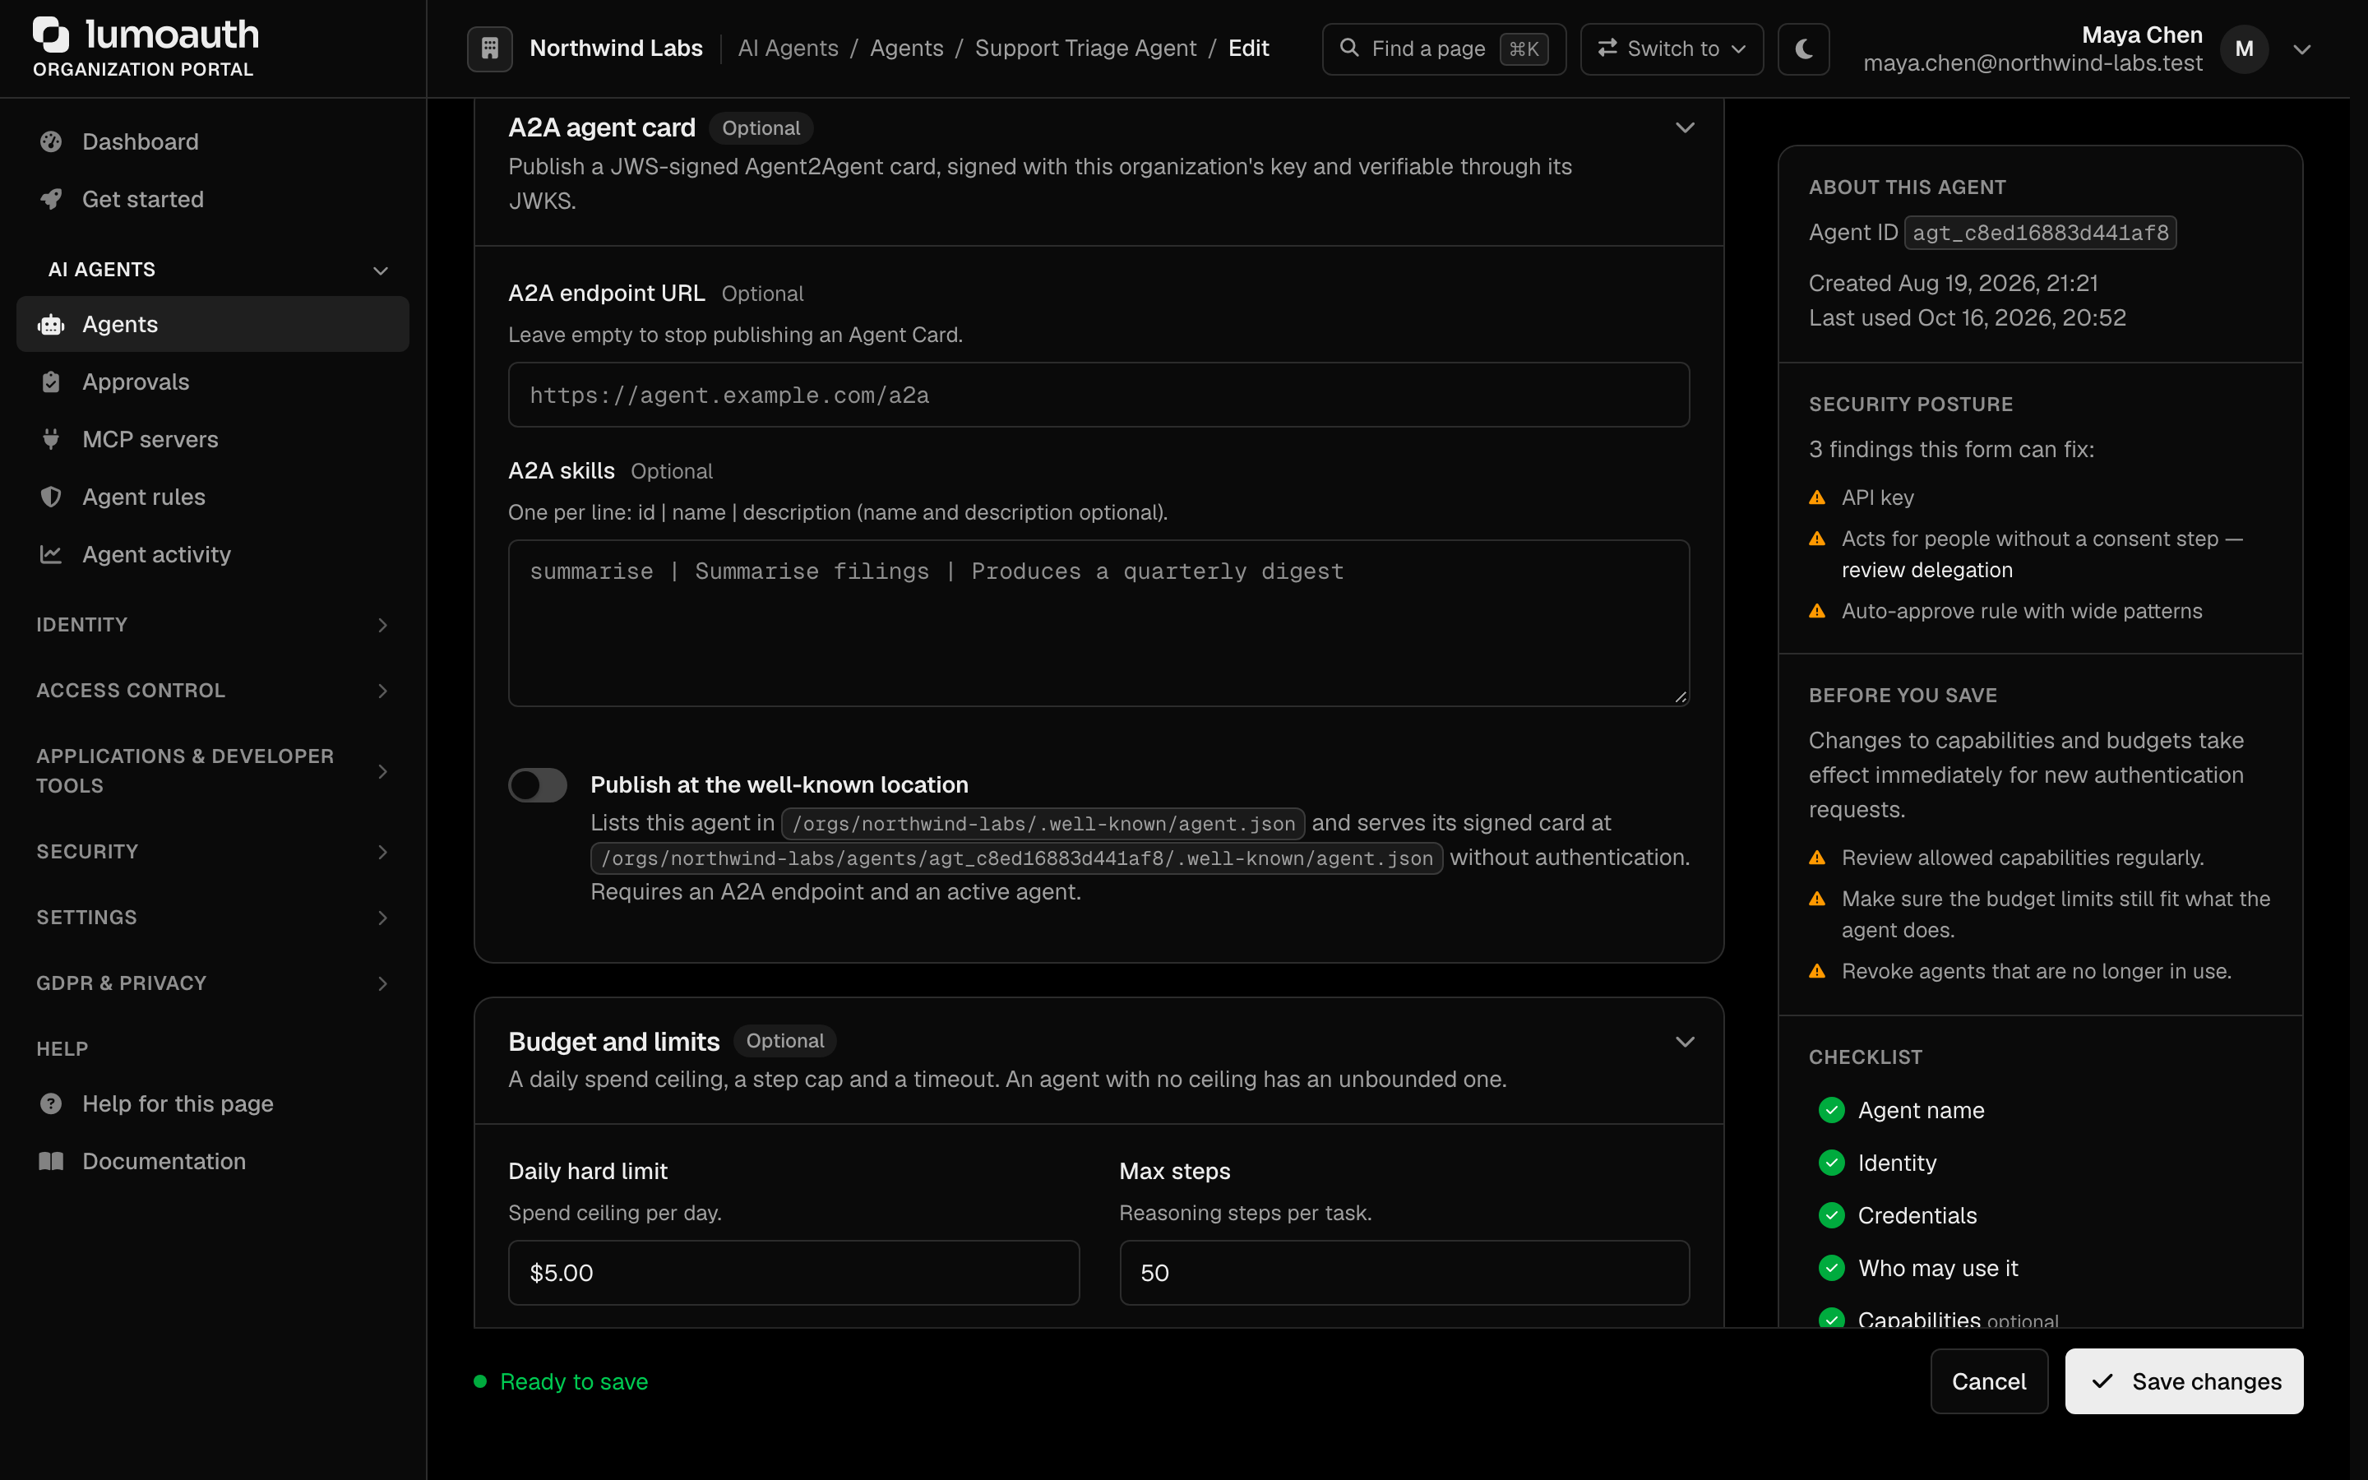Click the API key warning icon

(1817, 497)
